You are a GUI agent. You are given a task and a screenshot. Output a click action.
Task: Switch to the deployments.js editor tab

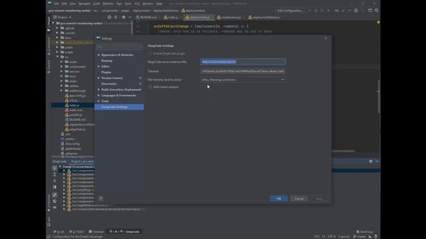(x=199, y=17)
